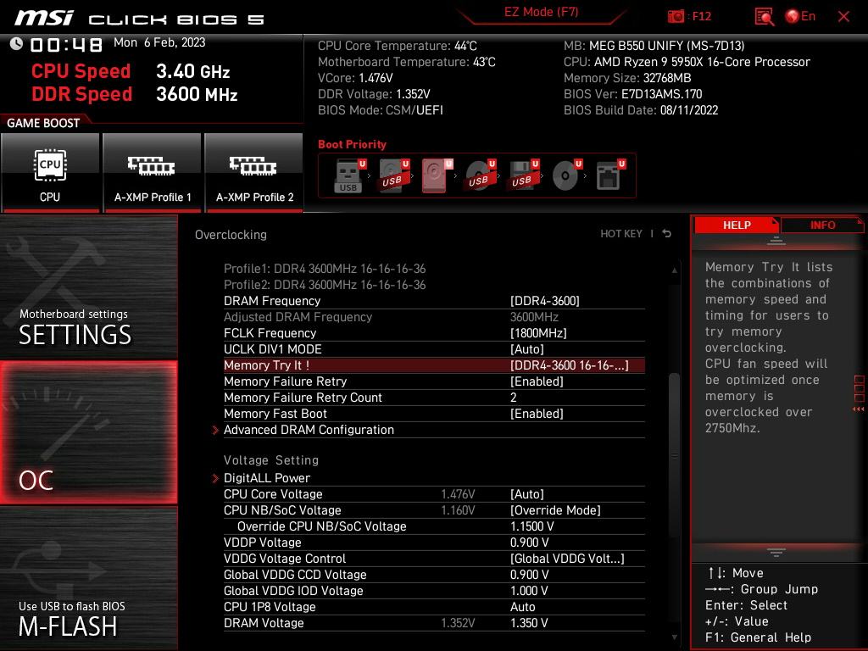Screen dimensions: 868x651
Task: Select the first USB key boot device icon
Action: point(349,175)
